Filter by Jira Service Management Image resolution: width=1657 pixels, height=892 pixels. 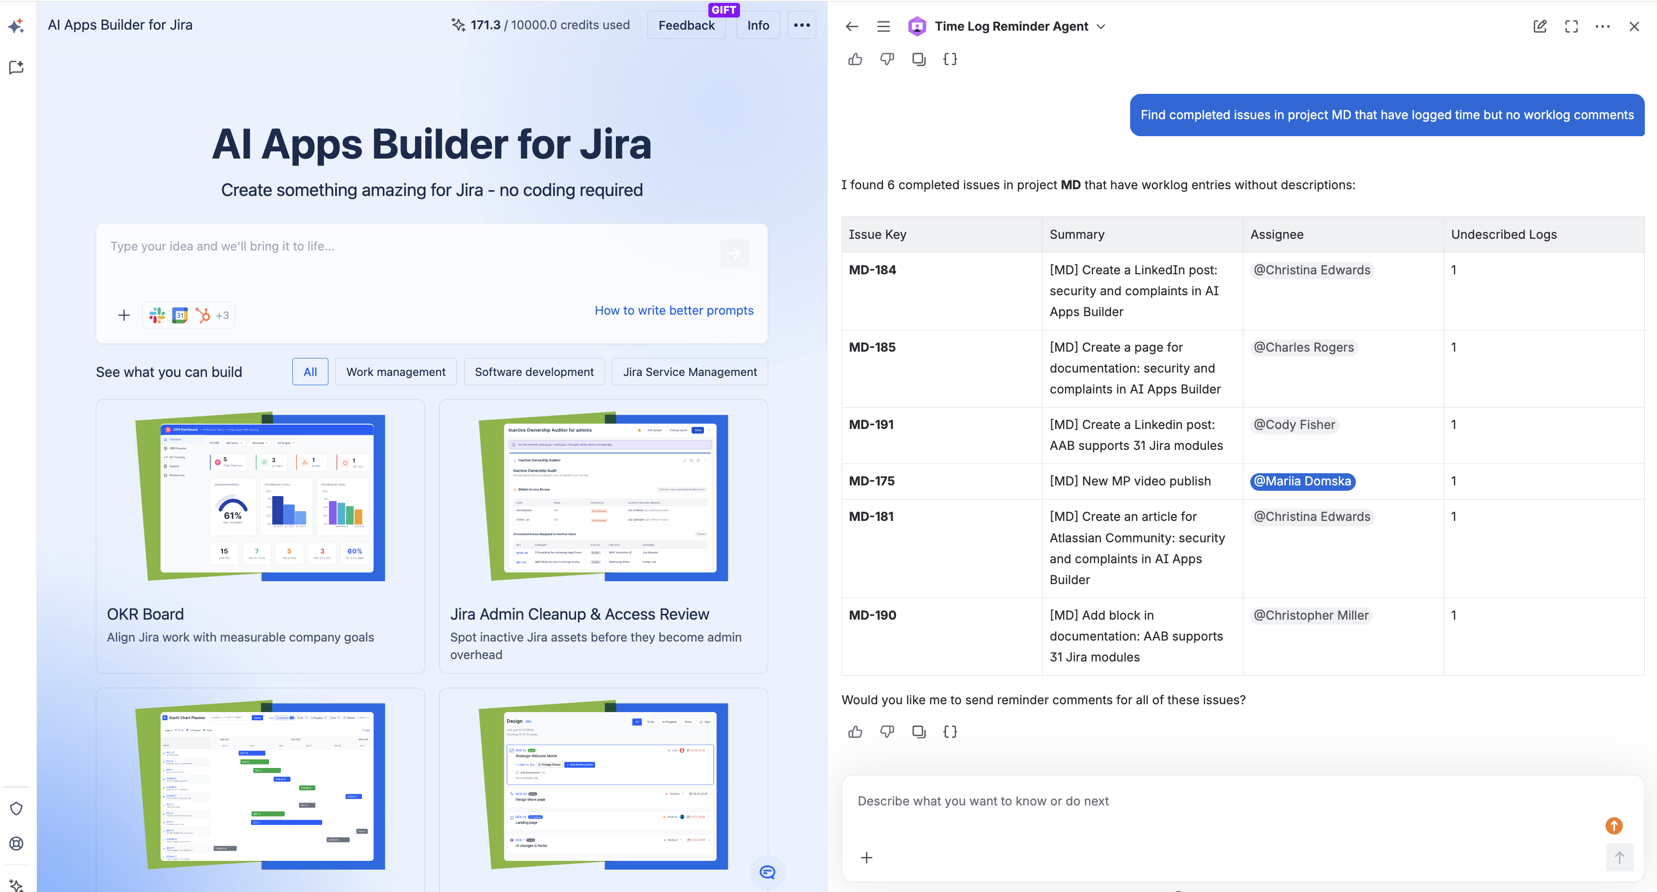coord(689,372)
